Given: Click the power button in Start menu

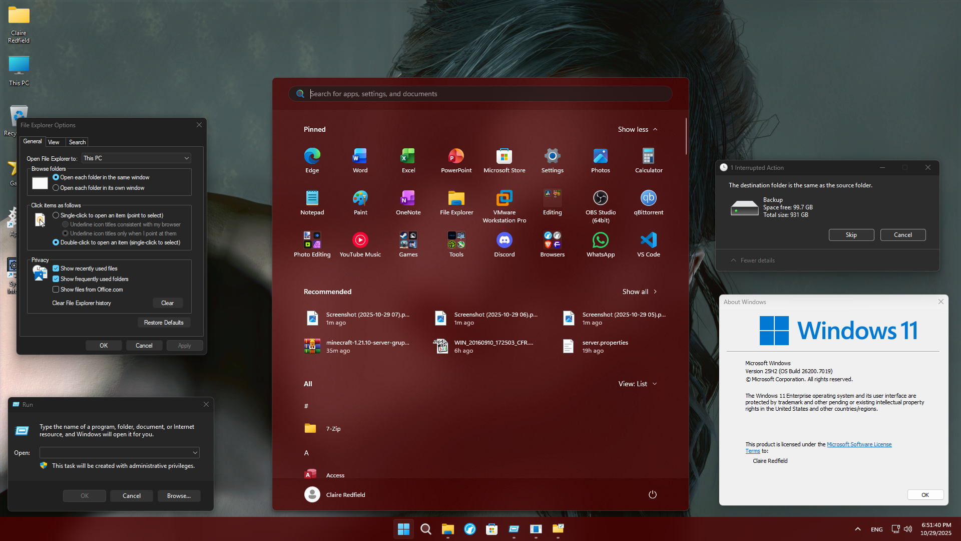Looking at the screenshot, I should (x=652, y=494).
